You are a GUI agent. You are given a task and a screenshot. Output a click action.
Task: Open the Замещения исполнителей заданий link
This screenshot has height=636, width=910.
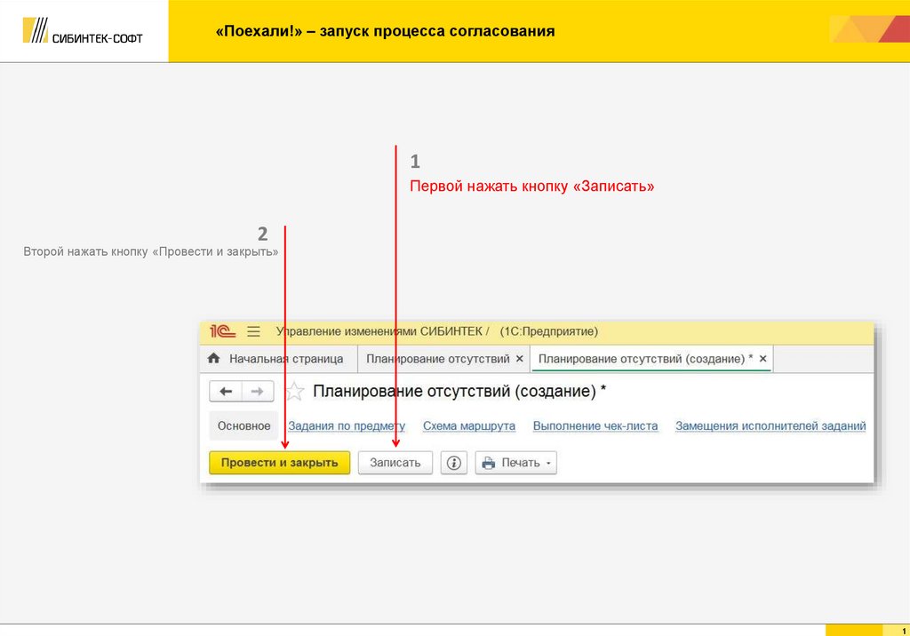tap(770, 426)
